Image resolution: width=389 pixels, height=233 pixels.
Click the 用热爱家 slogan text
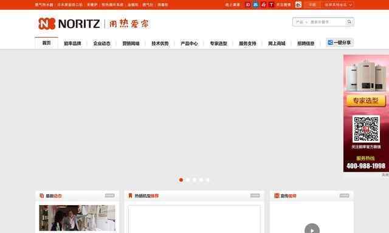(129, 24)
